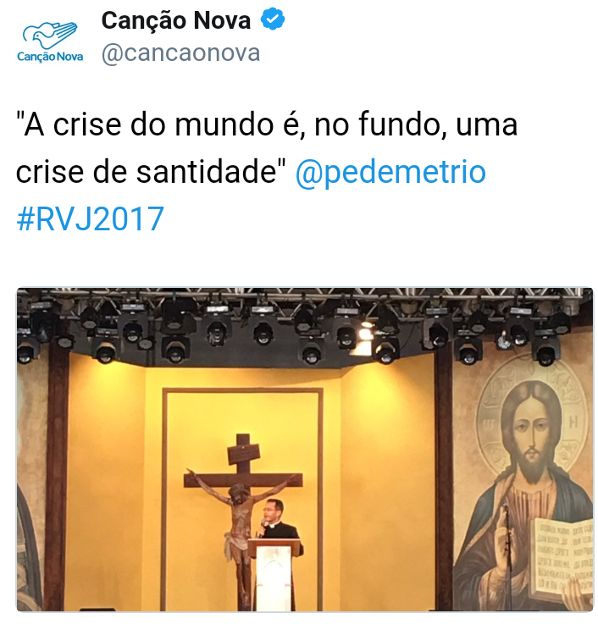Image resolution: width=598 pixels, height=630 pixels.
Task: Visit the @cancaonova handle
Action: click(x=181, y=53)
